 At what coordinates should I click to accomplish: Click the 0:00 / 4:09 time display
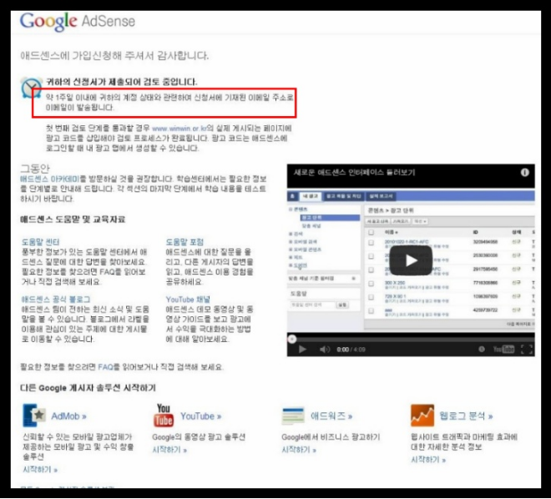pyautogui.click(x=351, y=350)
